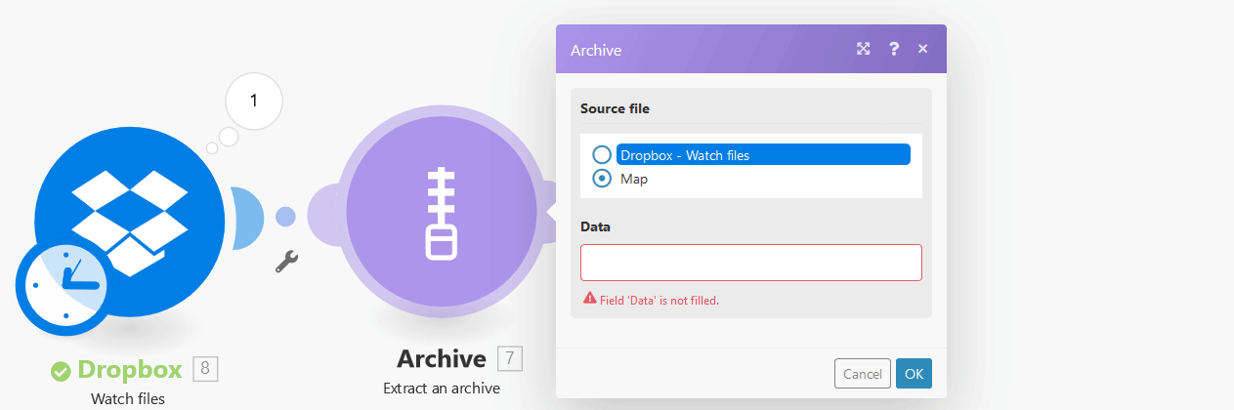Click the bubble showing number 1
The height and width of the screenshot is (410, 1234).
pyautogui.click(x=254, y=101)
